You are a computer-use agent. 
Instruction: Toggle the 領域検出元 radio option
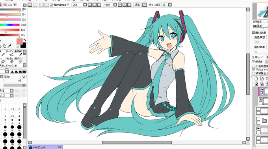pos(254,73)
